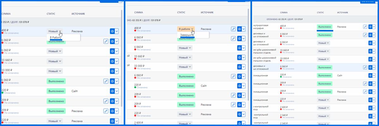
Task: Open the orange 'В работе' status dropdown
Action: pos(186,29)
